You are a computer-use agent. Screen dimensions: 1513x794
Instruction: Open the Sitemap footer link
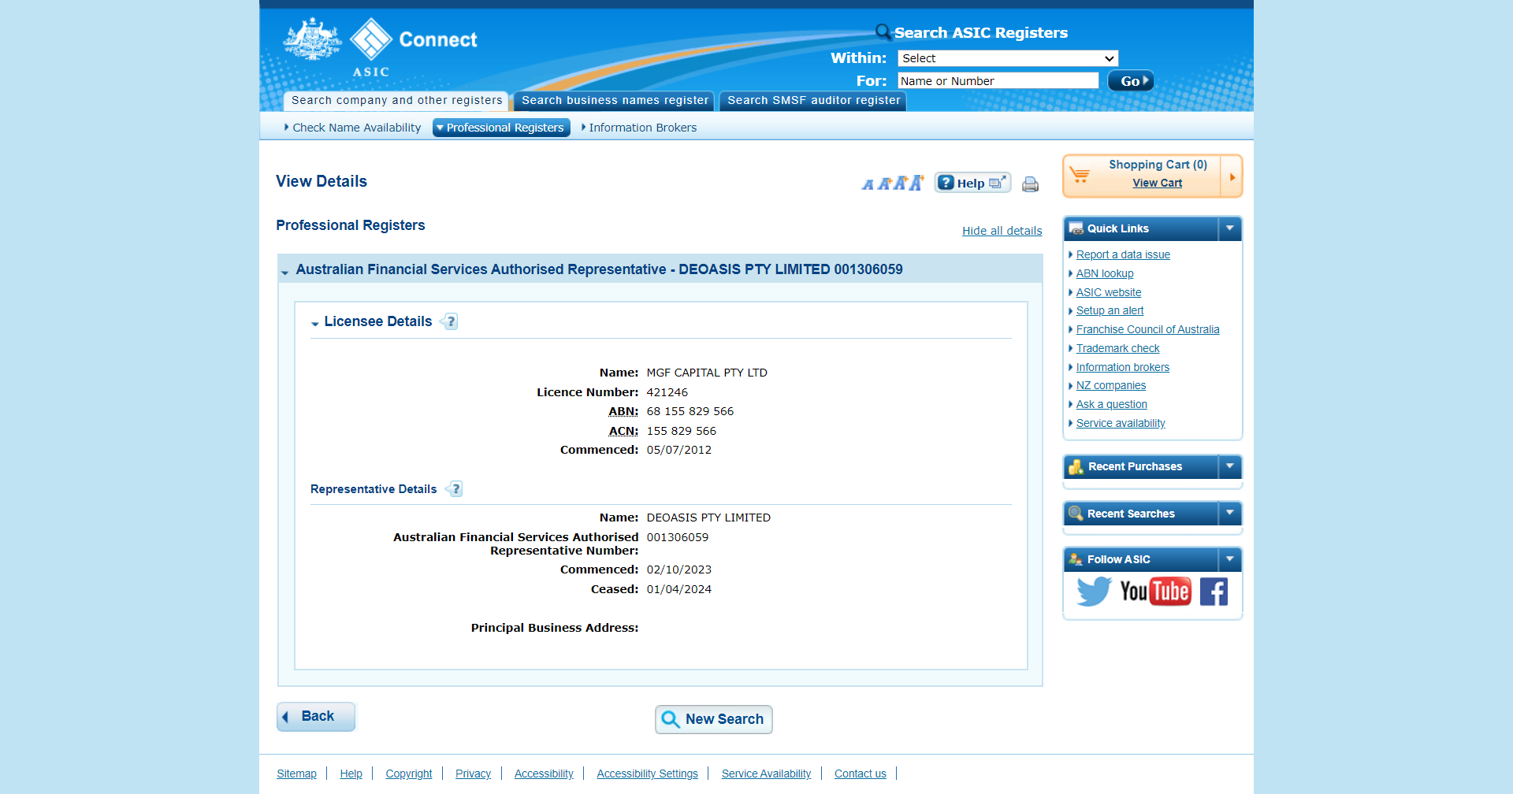point(296,774)
